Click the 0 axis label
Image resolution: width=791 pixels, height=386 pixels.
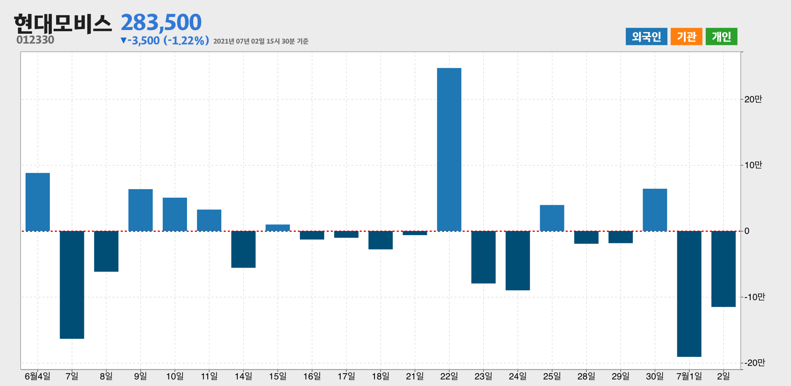[x=747, y=231]
